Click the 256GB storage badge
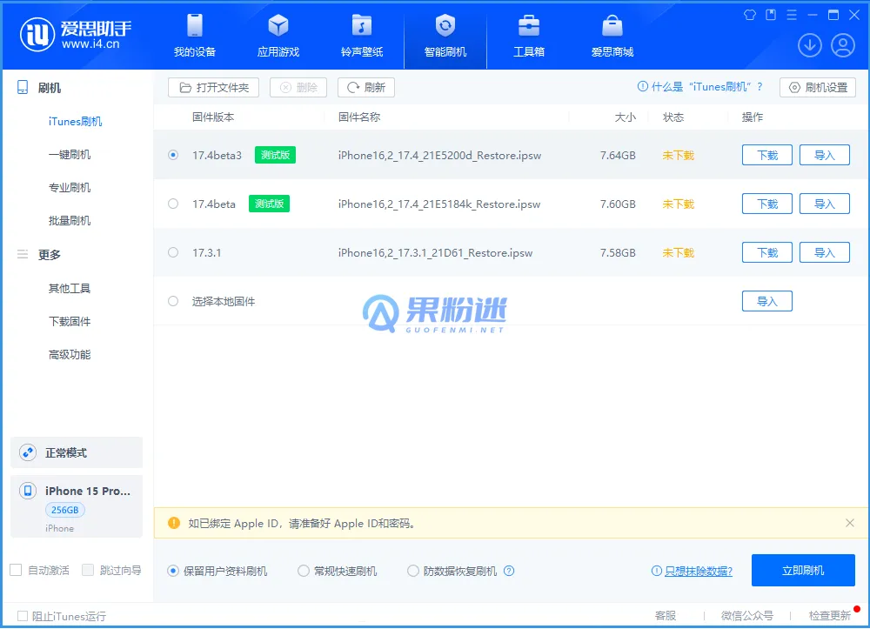This screenshot has height=629, width=870. coord(65,510)
